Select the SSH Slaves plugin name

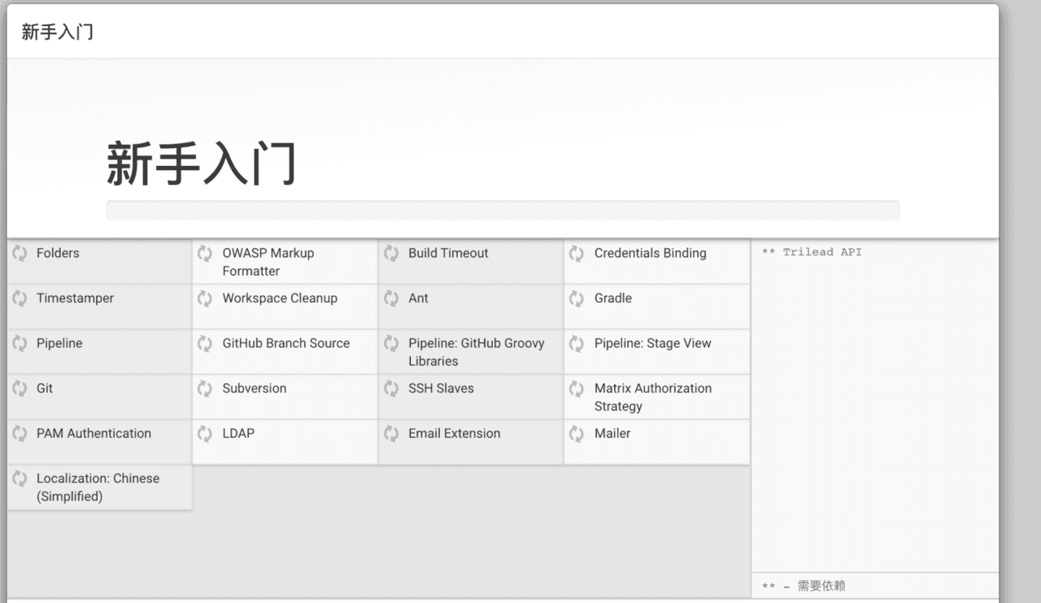pyautogui.click(x=441, y=388)
